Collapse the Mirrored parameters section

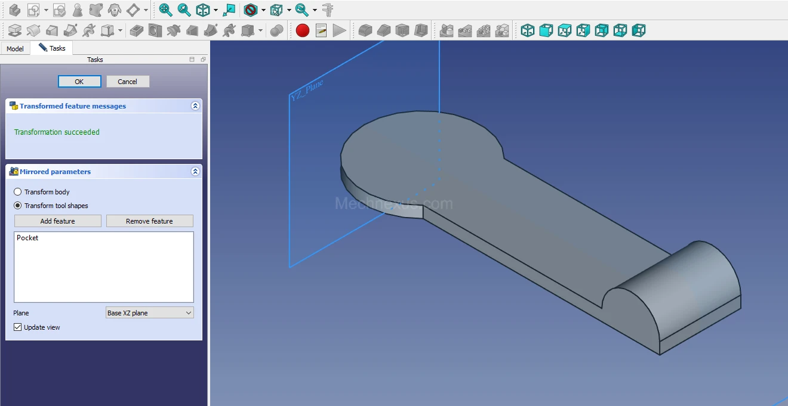[x=195, y=172]
